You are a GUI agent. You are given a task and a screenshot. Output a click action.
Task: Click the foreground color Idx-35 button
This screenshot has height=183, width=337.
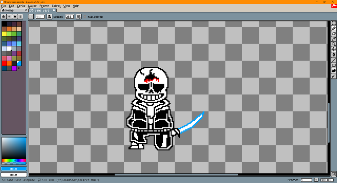[14, 169]
